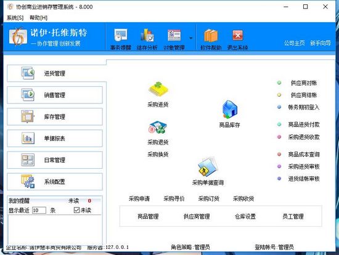The height and width of the screenshot is (255, 339).
Task: Open 采购进货 yellow book icon
Action: click(158, 89)
